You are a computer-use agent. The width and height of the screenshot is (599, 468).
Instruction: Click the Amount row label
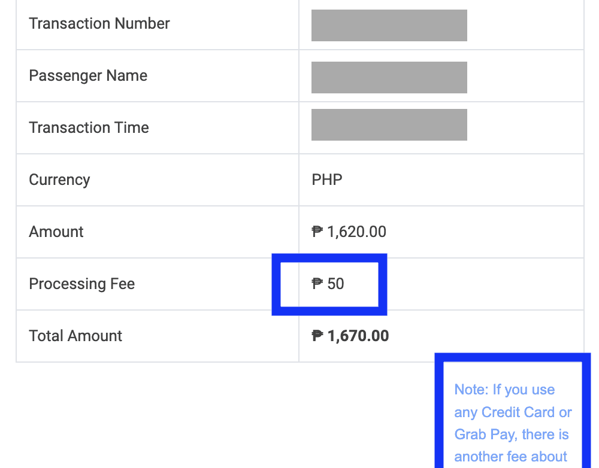tap(56, 232)
